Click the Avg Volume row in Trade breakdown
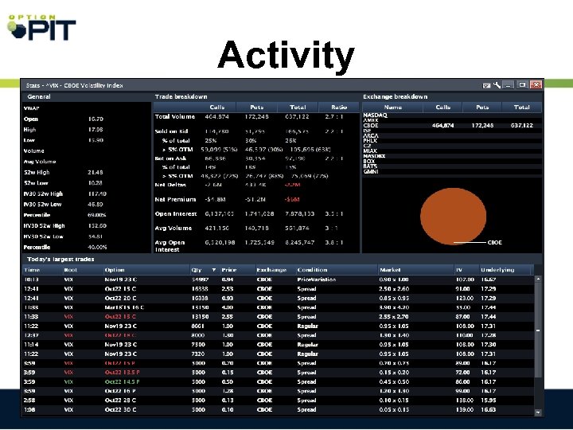Image resolution: width=573 pixels, height=430 pixels. click(x=257, y=229)
